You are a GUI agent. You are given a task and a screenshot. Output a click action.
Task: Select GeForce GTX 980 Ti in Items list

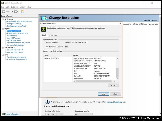tap(51, 58)
